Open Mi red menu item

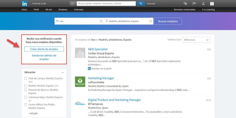49,10
